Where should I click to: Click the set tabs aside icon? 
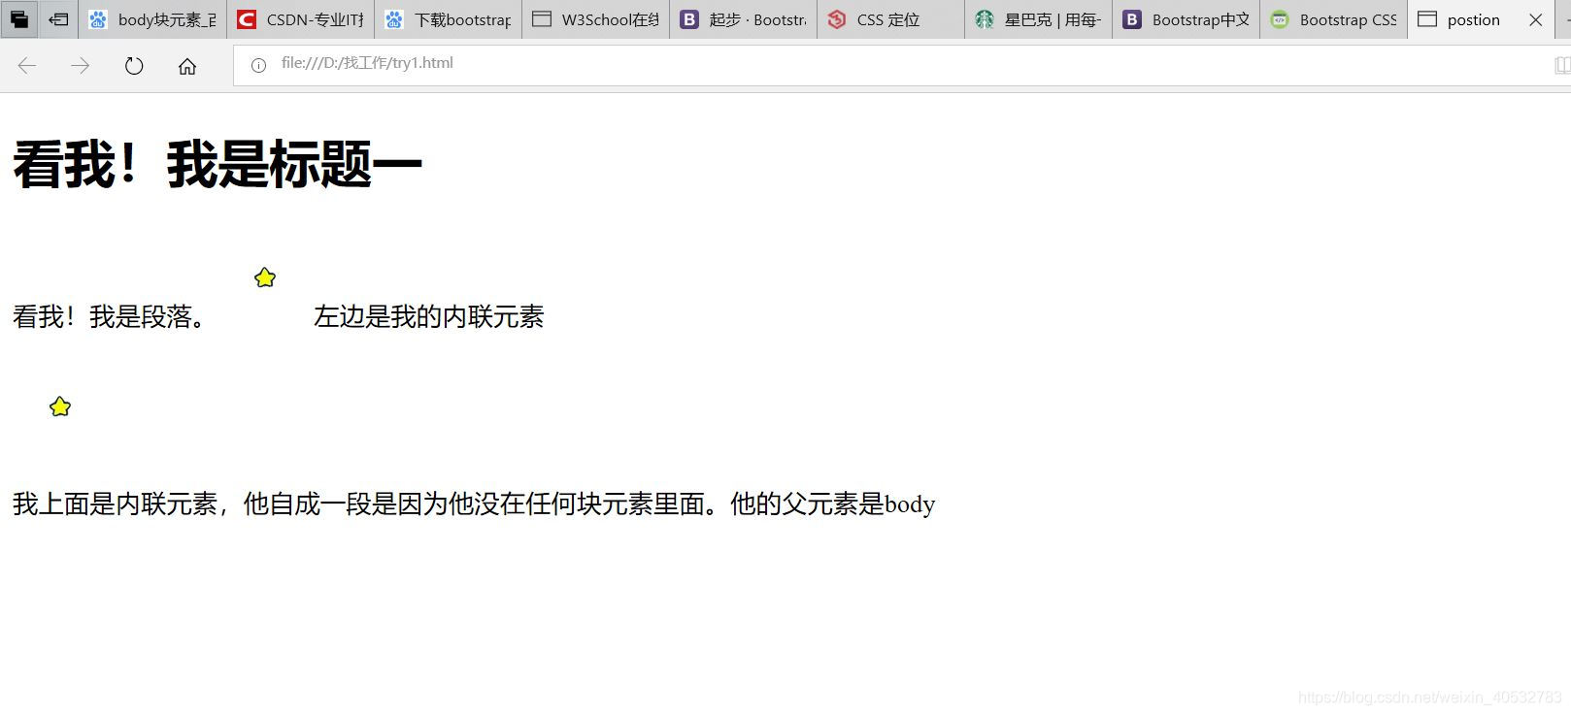[58, 19]
